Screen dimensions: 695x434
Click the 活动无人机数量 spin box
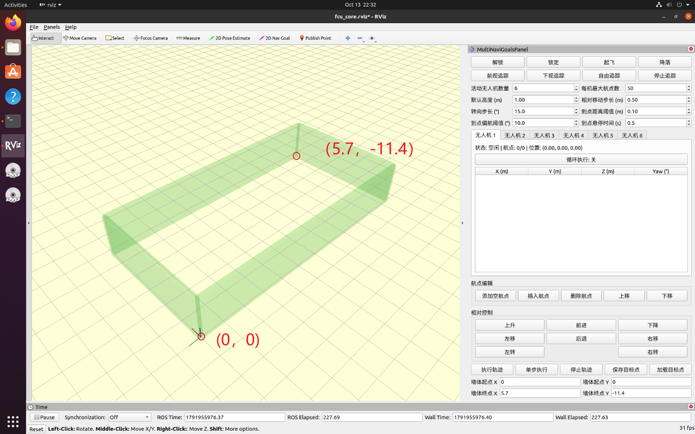pyautogui.click(x=545, y=88)
